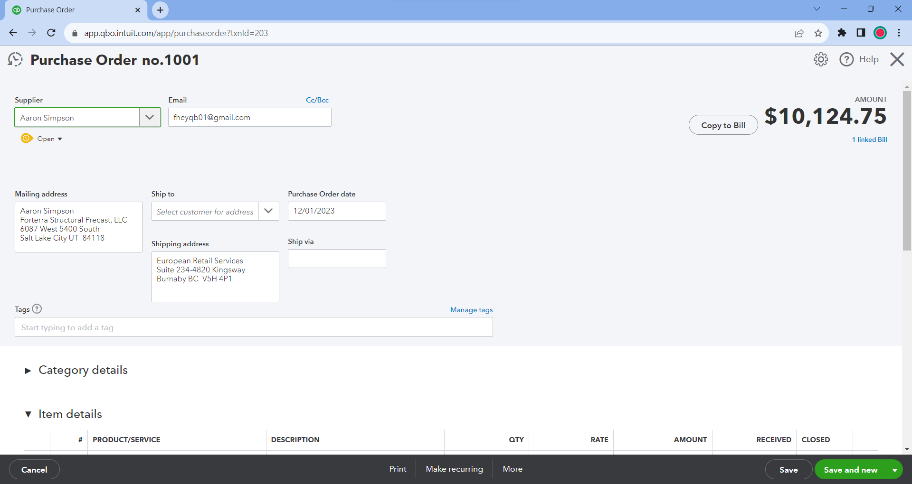The image size is (912, 484).
Task: Close the purchase order form
Action: tap(897, 59)
